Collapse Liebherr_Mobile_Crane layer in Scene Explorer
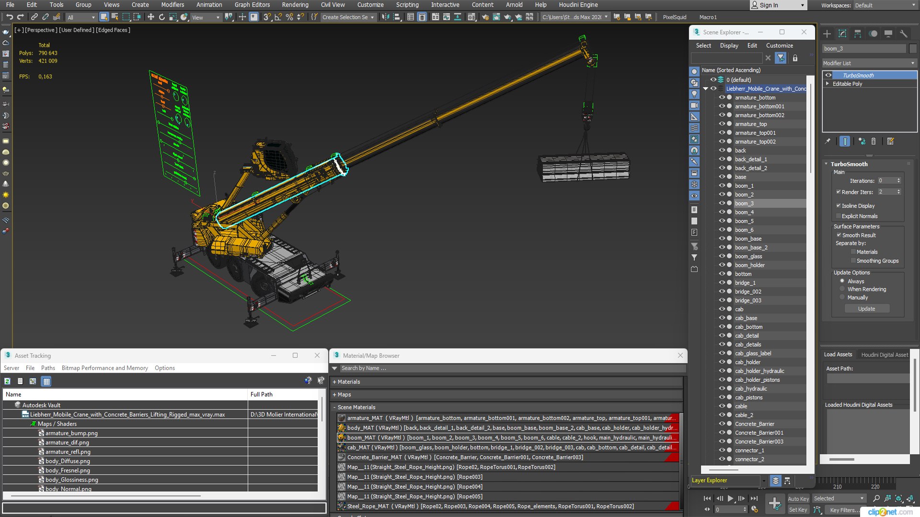The height and width of the screenshot is (517, 920). 705,89
